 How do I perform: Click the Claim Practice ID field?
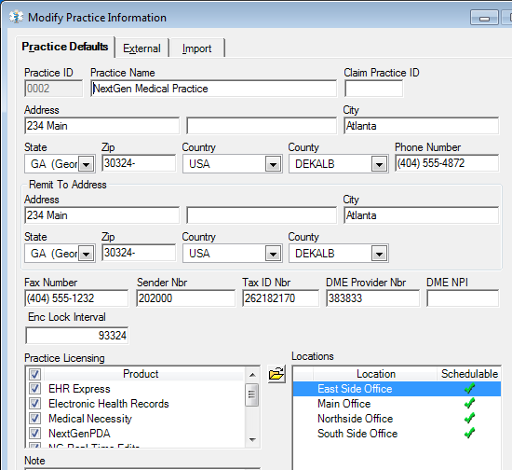(373, 89)
